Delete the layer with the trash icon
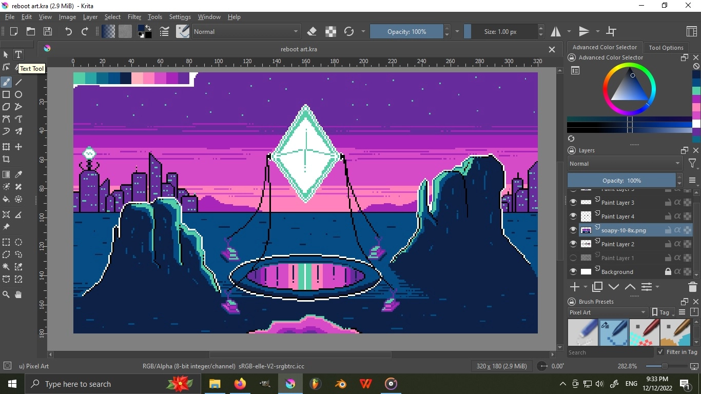This screenshot has height=394, width=701. coord(692,287)
